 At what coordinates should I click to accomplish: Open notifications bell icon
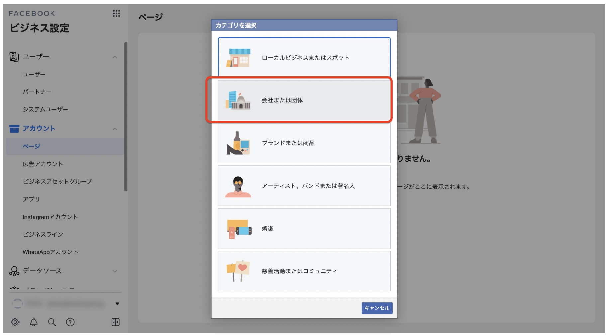tap(34, 322)
